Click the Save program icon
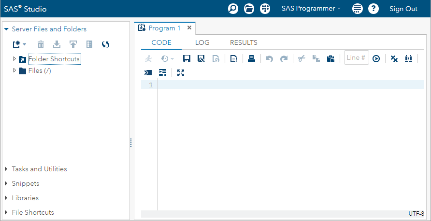Screen dimensions: 431x221 point(187,58)
